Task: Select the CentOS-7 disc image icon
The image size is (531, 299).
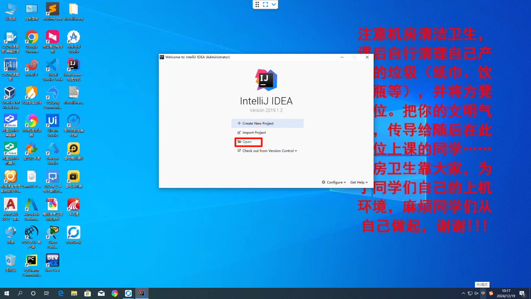Action: (32, 179)
